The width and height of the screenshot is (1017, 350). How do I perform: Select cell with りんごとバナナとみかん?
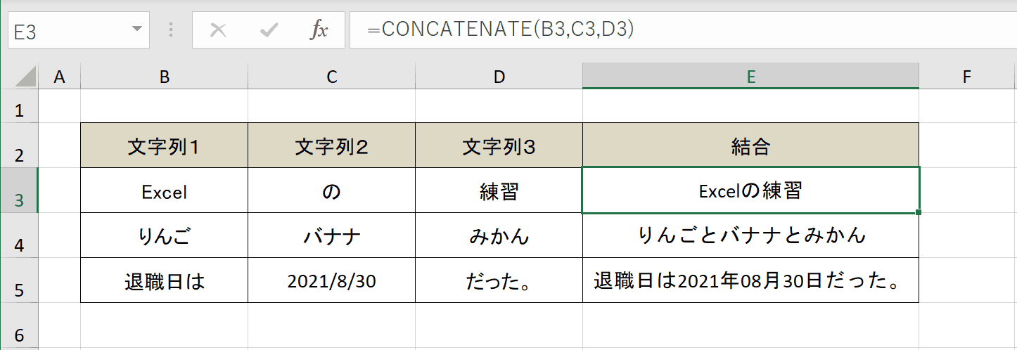click(751, 235)
